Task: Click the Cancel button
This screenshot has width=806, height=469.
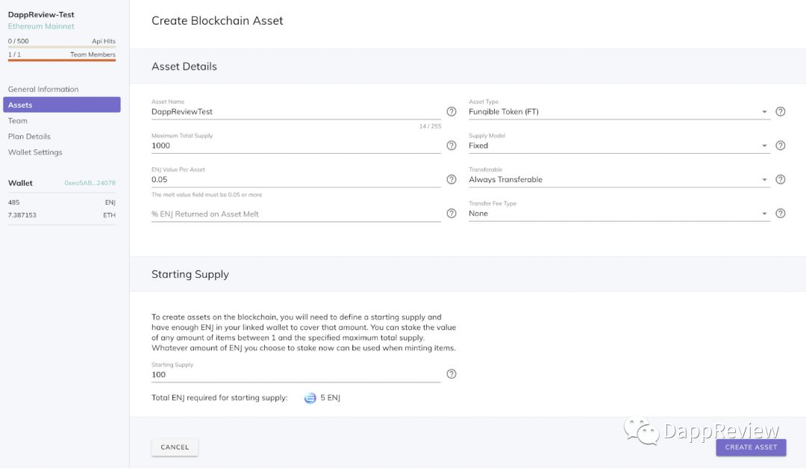Action: point(175,447)
